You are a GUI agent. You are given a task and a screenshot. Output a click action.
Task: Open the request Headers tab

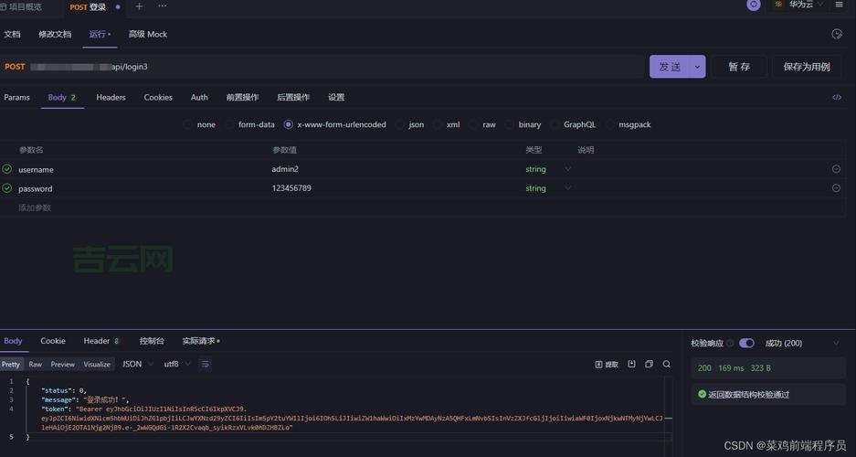point(111,97)
